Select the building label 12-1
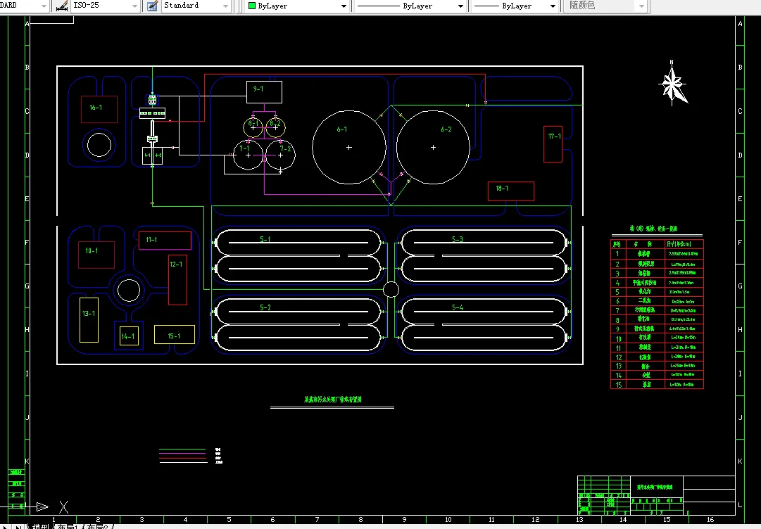 [176, 264]
